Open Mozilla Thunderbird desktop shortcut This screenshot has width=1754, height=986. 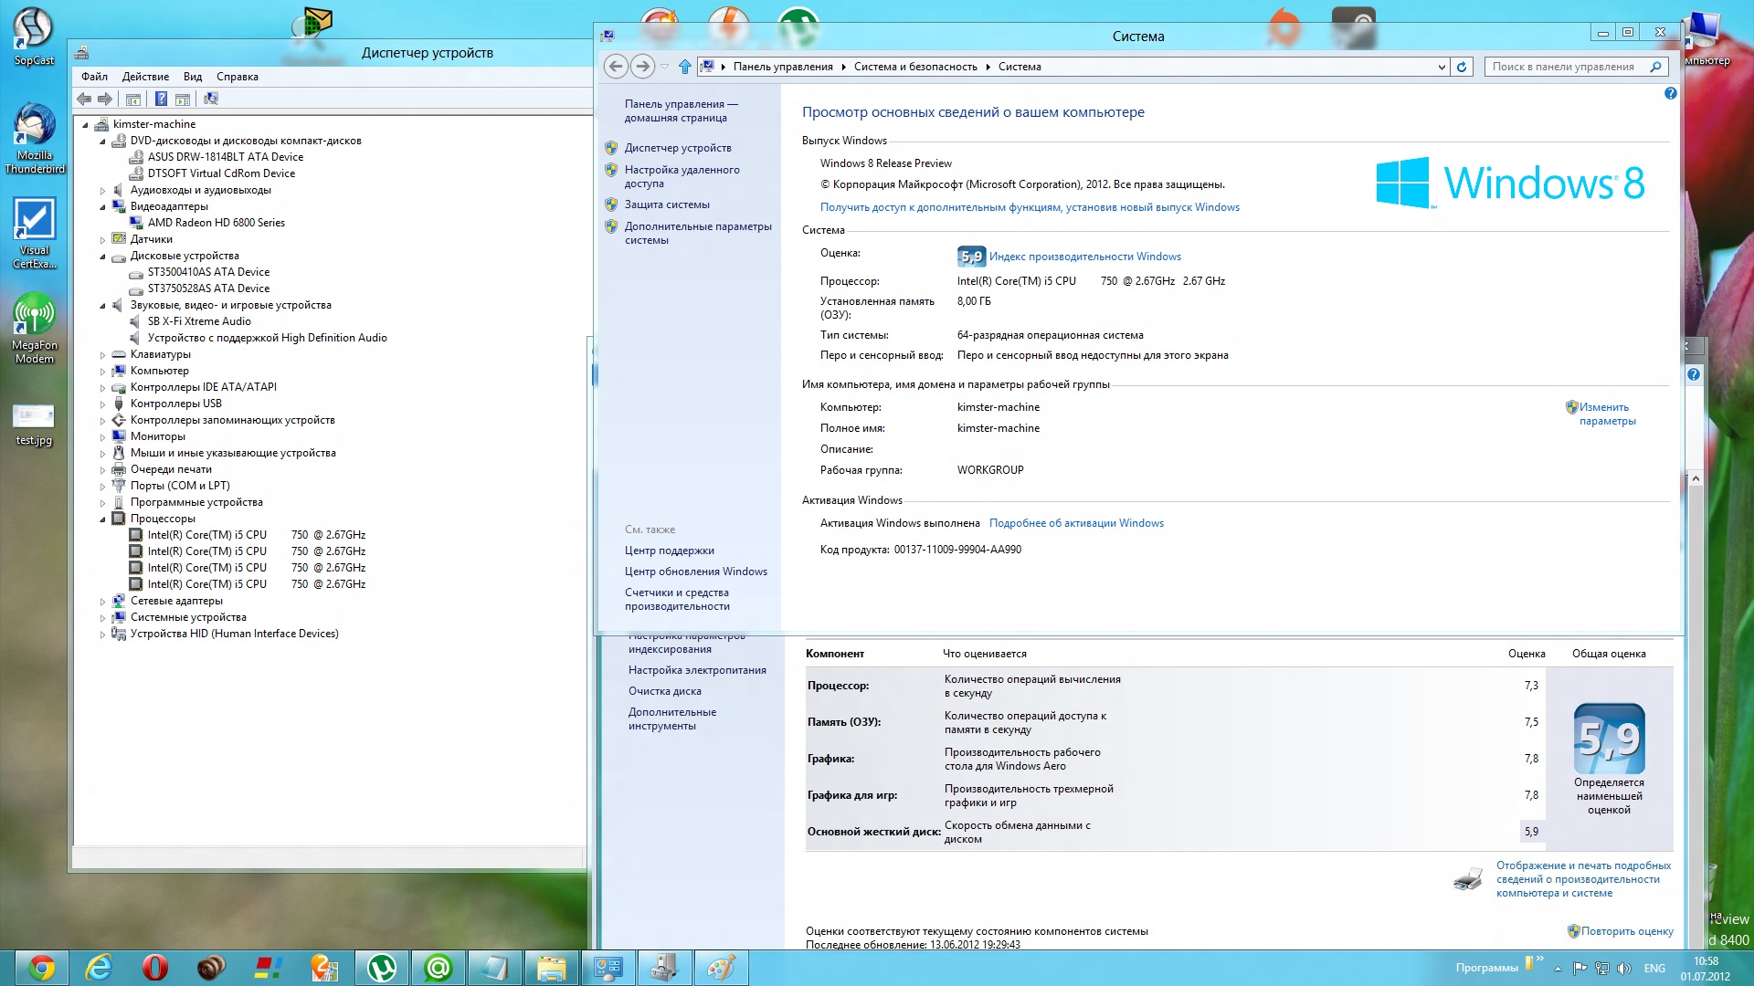tap(34, 137)
